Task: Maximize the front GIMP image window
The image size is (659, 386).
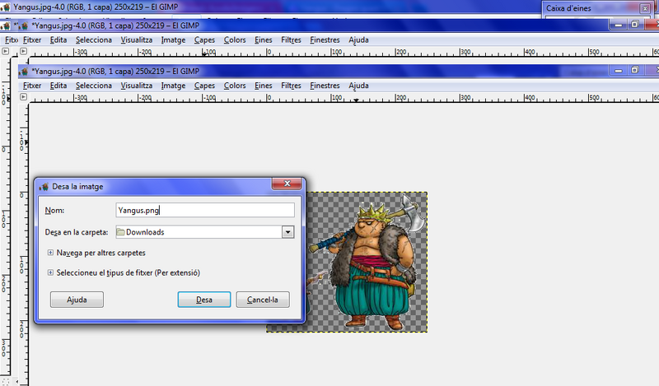Action: (x=635, y=71)
